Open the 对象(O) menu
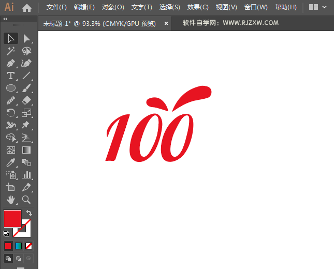The height and width of the screenshot is (269, 334). point(113,7)
